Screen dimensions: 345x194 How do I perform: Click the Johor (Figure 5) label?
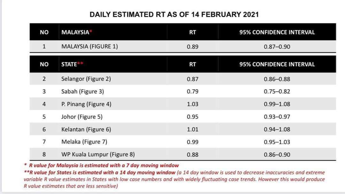click(82, 117)
